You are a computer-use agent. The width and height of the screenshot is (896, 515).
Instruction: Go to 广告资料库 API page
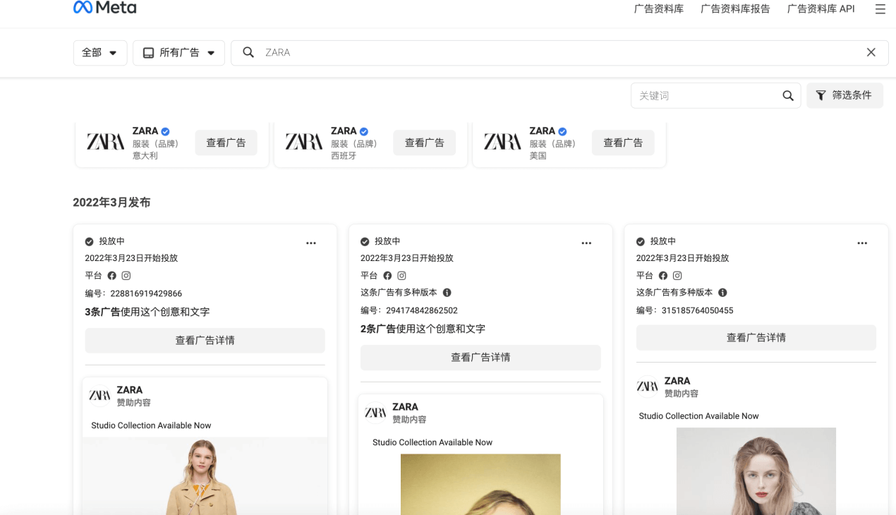click(821, 9)
